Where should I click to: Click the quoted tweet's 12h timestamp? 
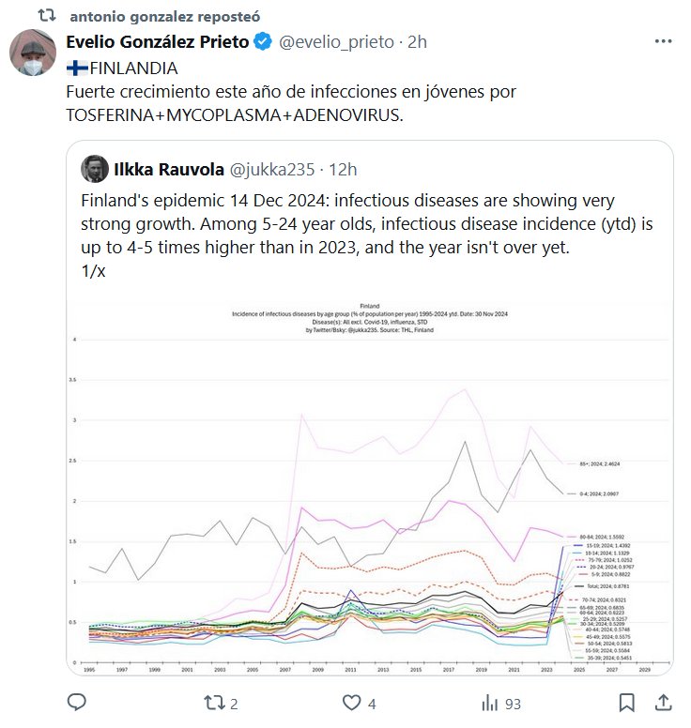click(342, 169)
